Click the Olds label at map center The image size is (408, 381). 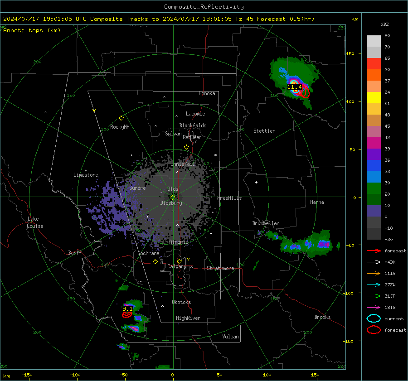click(173, 189)
